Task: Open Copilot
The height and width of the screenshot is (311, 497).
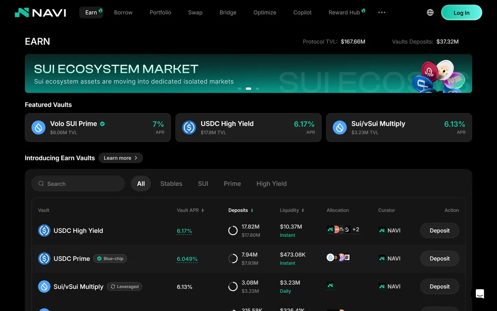Action: pyautogui.click(x=302, y=12)
